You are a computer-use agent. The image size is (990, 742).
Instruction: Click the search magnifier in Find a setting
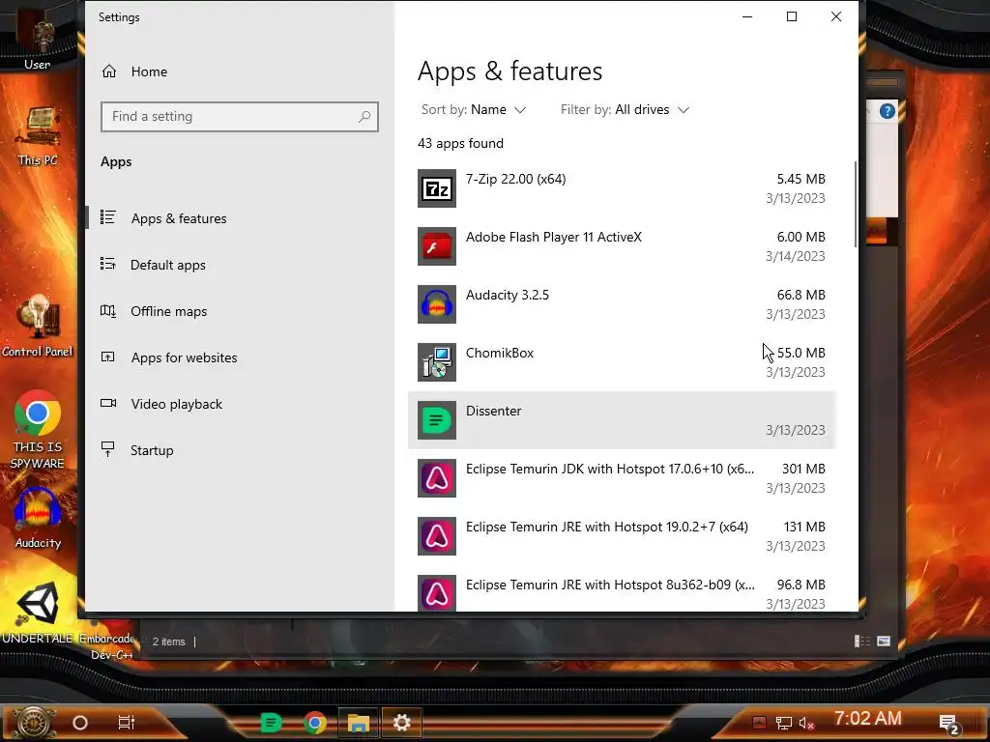point(364,117)
